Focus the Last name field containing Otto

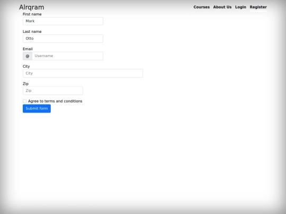(63, 39)
